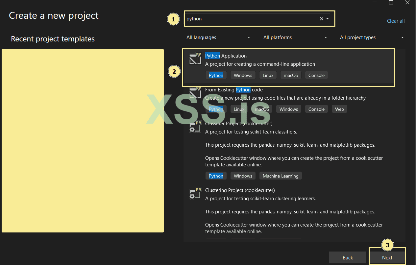Click the From Existing Python code icon

(x=195, y=92)
